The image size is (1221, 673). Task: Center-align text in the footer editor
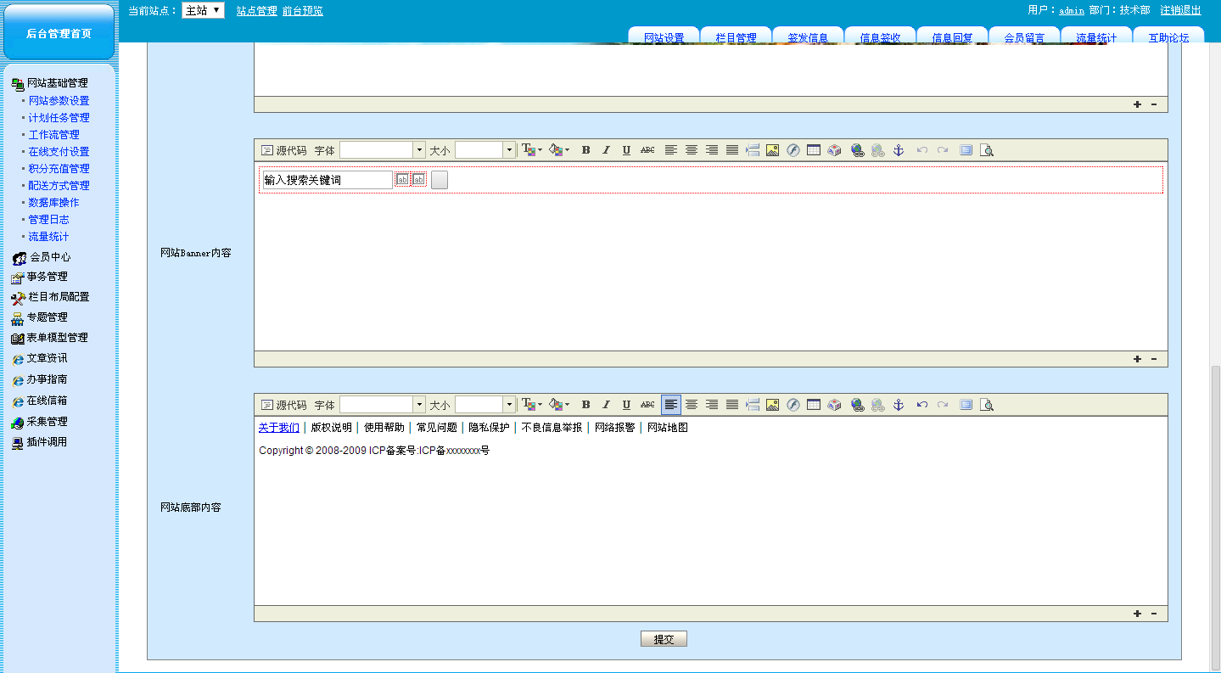tap(692, 405)
